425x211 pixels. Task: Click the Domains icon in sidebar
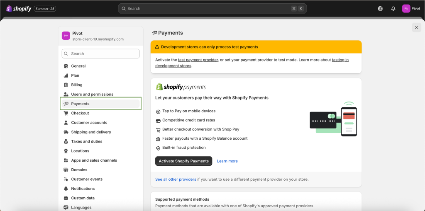[x=66, y=170]
